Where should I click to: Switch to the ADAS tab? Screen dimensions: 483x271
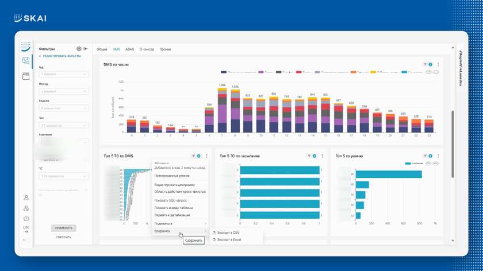point(129,49)
